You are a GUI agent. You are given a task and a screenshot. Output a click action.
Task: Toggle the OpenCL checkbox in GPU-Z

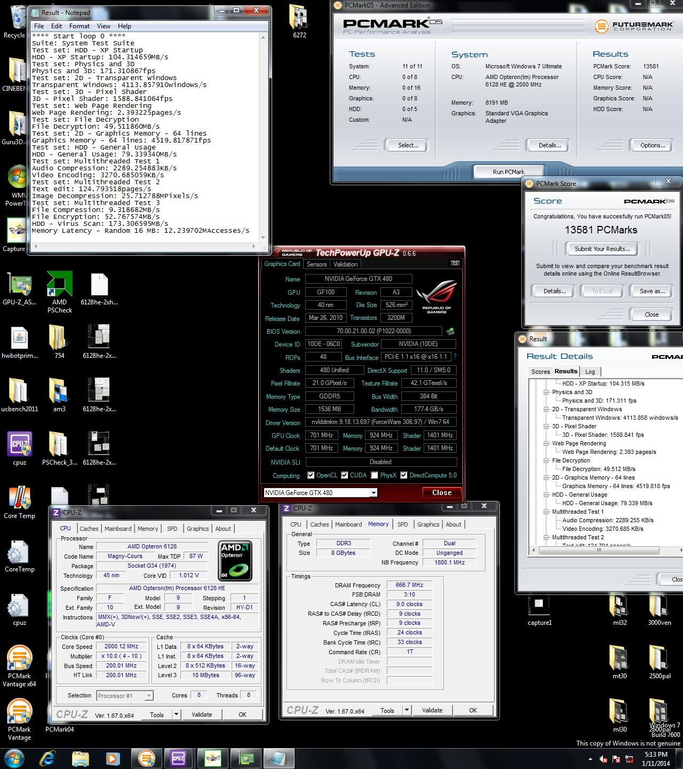(x=311, y=475)
